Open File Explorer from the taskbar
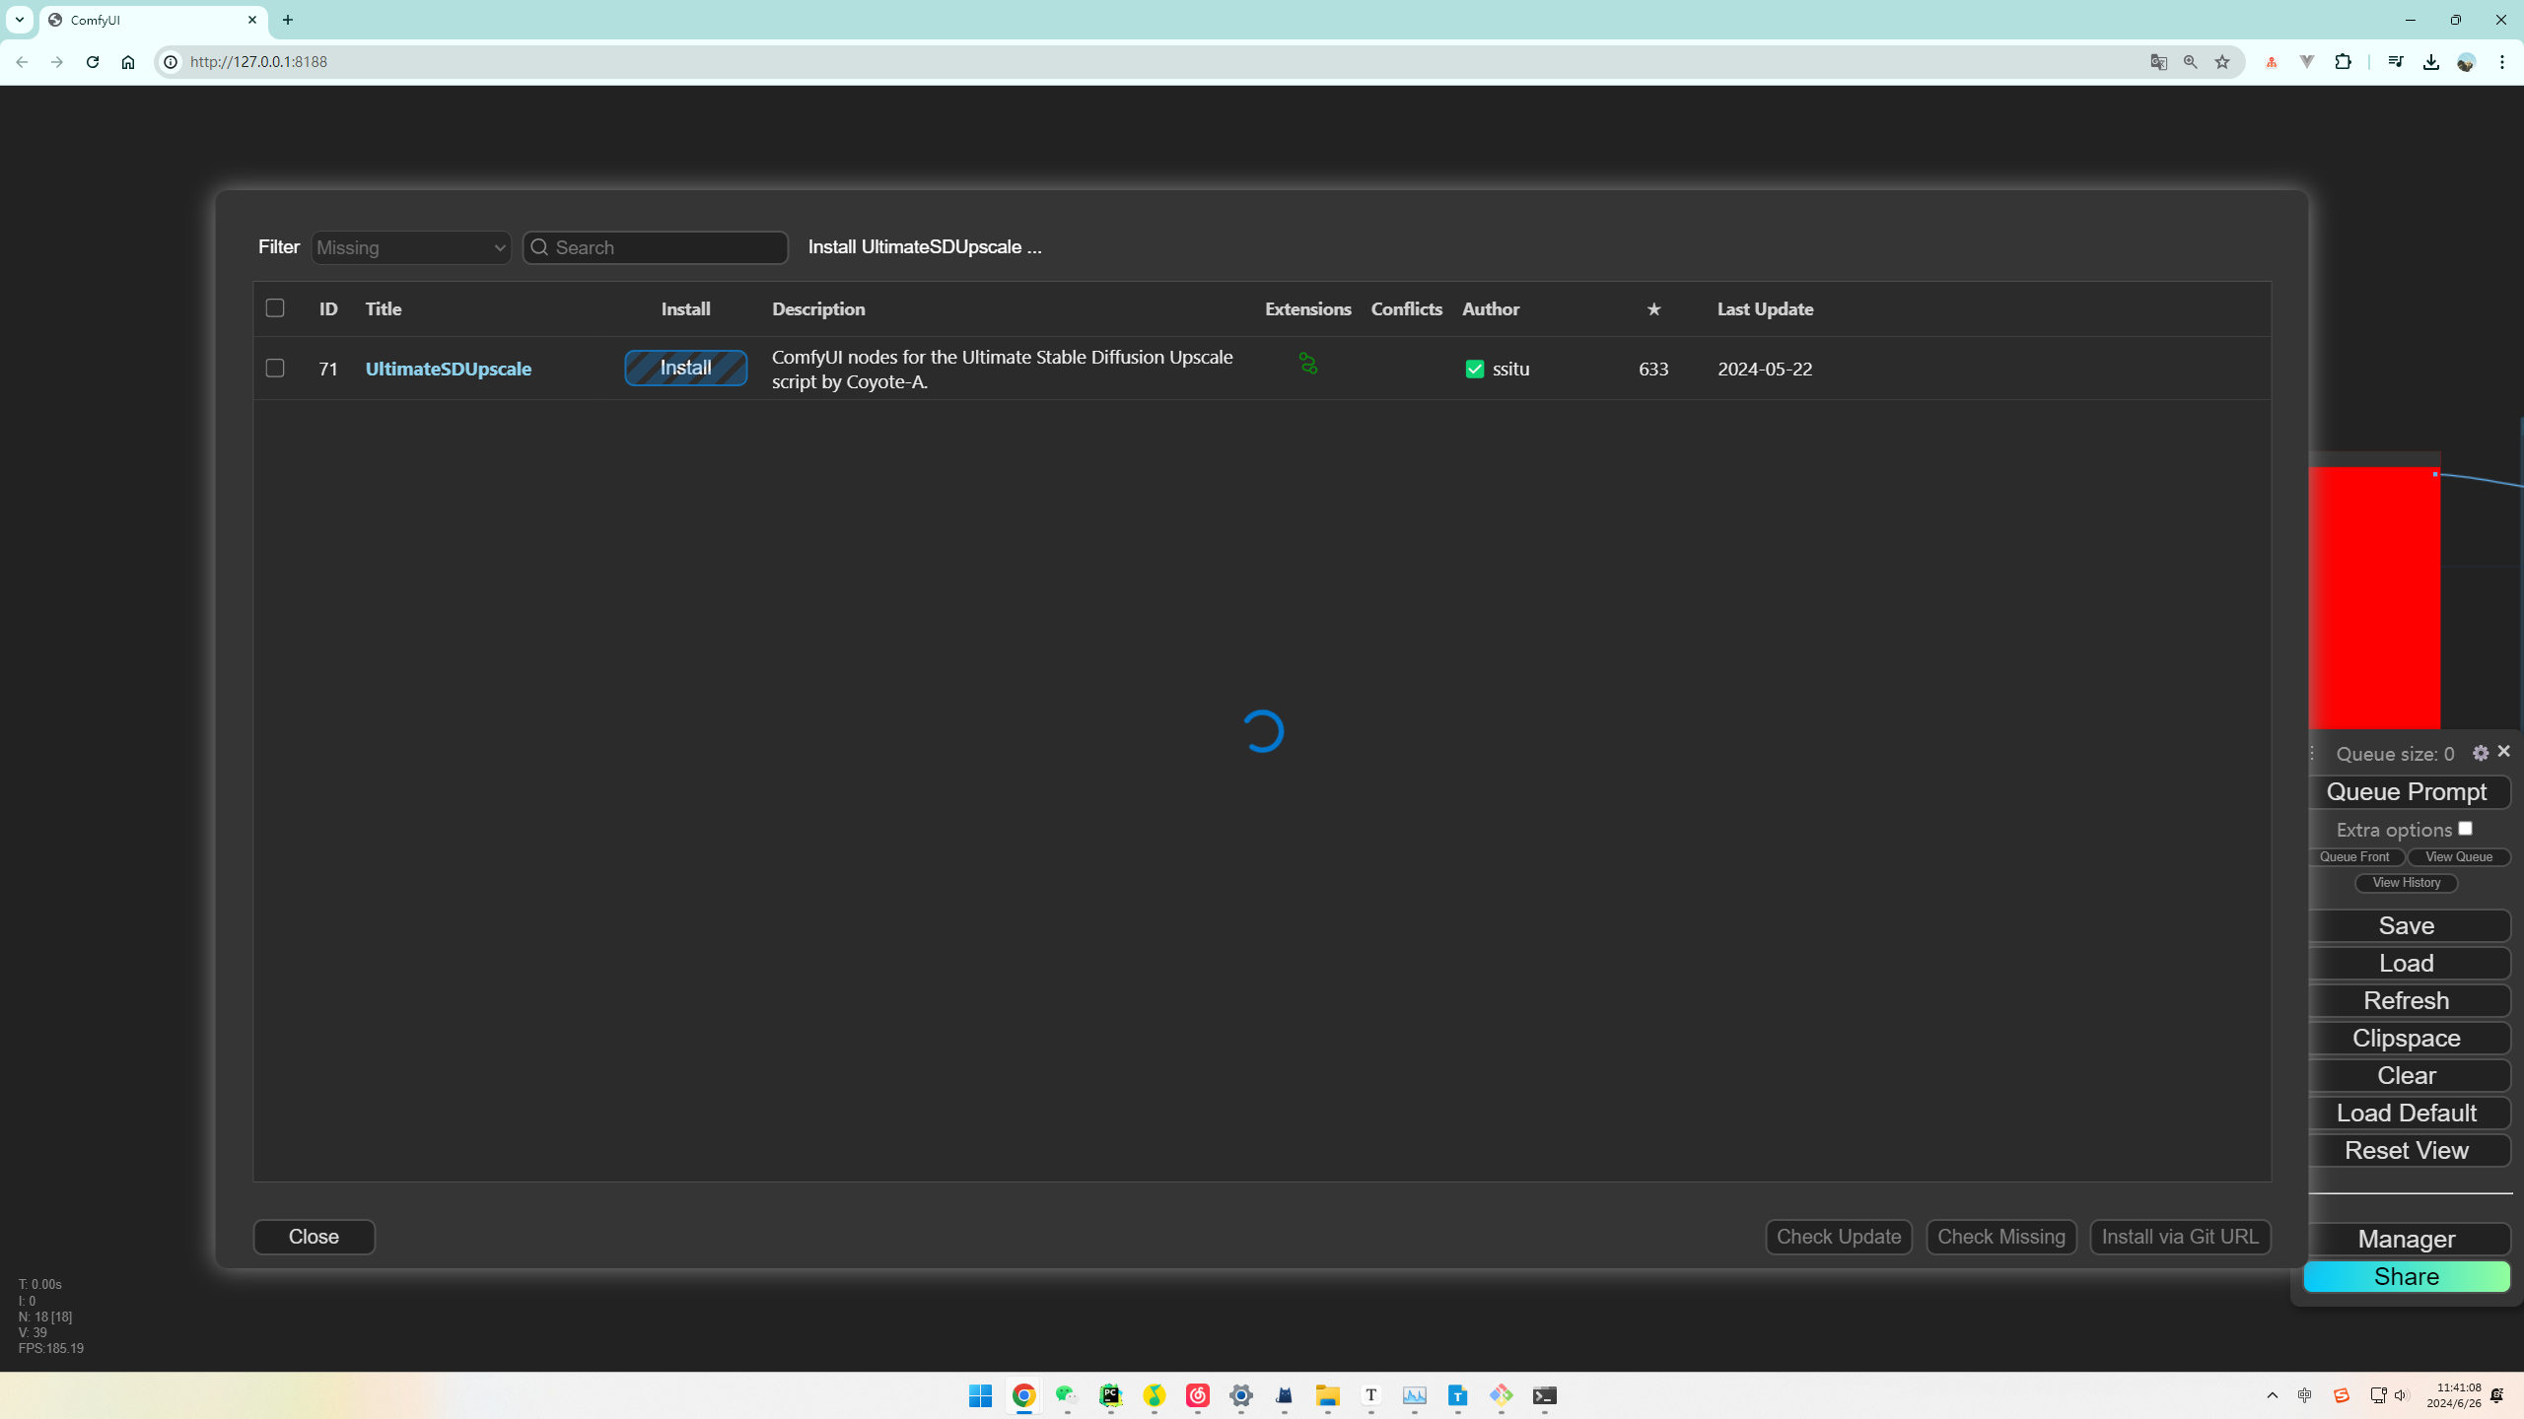This screenshot has width=2524, height=1419. [x=1327, y=1395]
